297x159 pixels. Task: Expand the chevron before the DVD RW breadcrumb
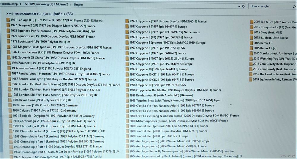(x=20, y=4)
